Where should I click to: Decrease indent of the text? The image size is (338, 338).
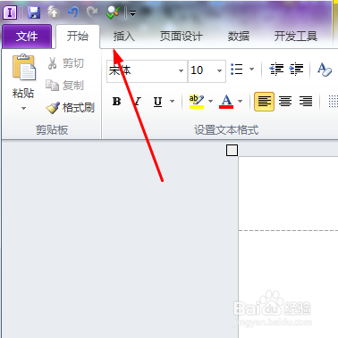click(276, 70)
